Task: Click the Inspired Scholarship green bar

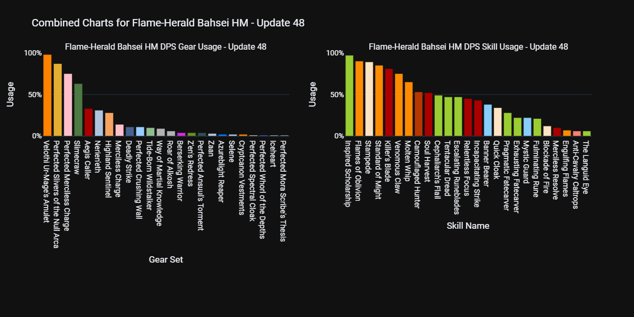Action: (x=349, y=96)
